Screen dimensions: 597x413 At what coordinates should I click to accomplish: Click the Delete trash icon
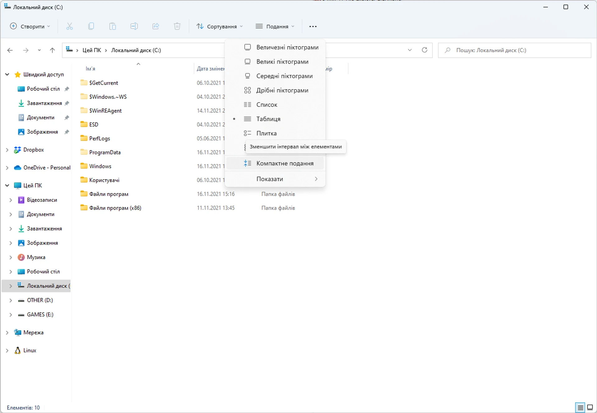coord(177,26)
